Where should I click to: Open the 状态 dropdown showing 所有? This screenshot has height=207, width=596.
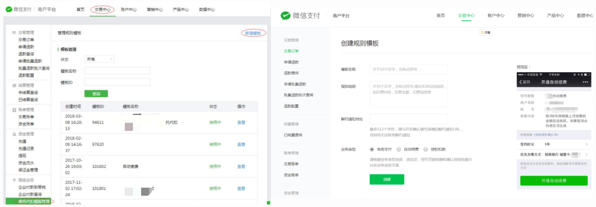[99, 59]
